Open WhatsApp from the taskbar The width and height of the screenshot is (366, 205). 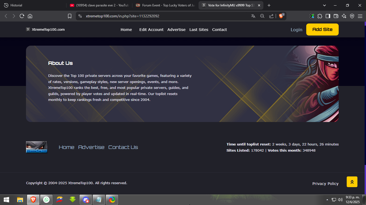pyautogui.click(x=46, y=200)
